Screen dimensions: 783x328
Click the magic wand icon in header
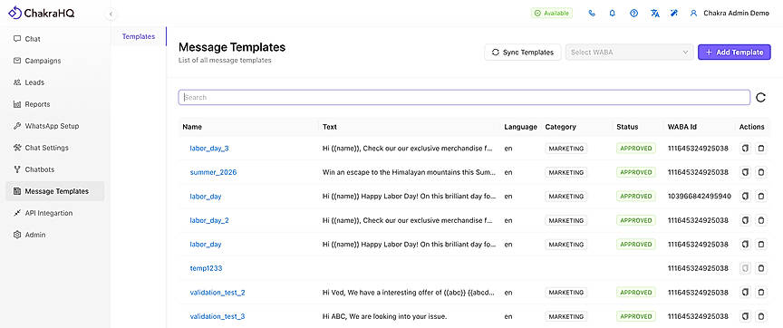[673, 14]
